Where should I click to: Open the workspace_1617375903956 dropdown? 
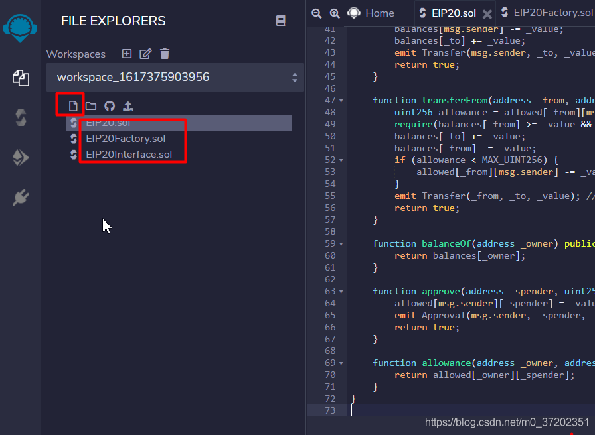pyautogui.click(x=175, y=78)
